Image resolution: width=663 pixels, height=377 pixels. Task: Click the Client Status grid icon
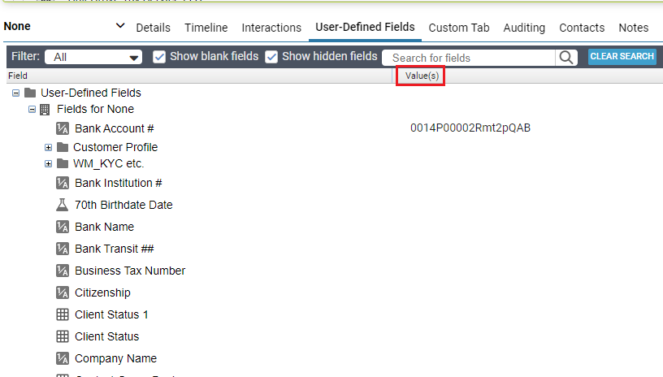click(x=63, y=336)
